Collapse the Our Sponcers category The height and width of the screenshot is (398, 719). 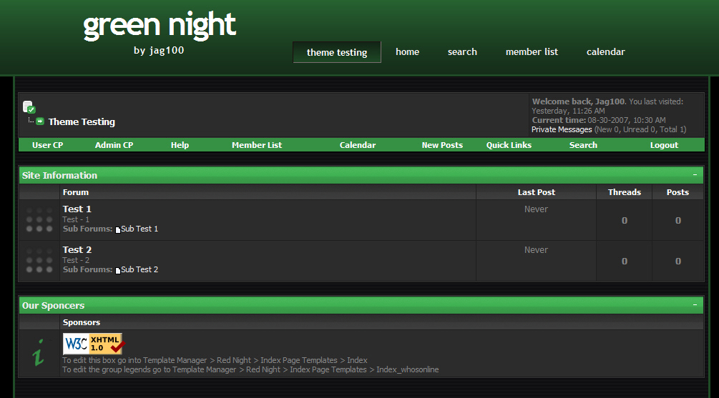pyautogui.click(x=695, y=305)
